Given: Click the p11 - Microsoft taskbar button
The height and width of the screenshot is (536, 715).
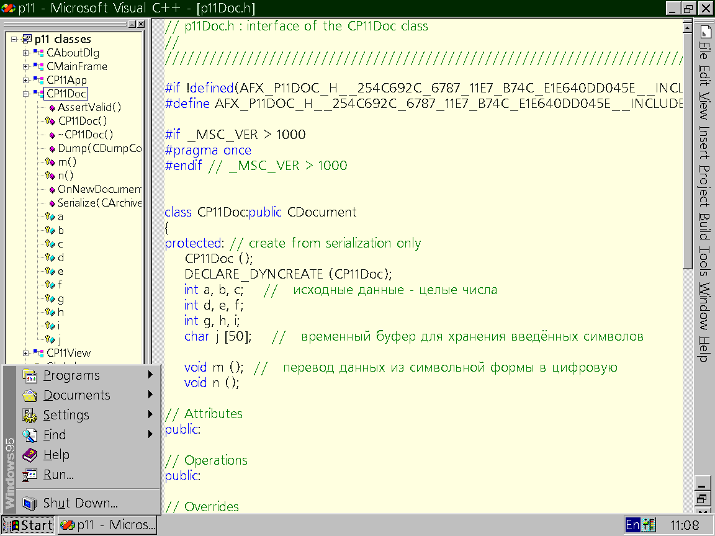Looking at the screenshot, I should pos(107,525).
